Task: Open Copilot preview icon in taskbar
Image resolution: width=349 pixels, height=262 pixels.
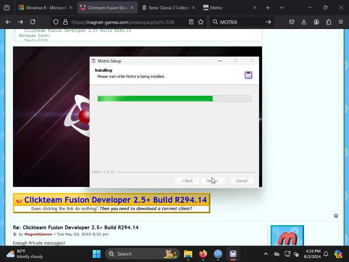Action: [x=338, y=254]
